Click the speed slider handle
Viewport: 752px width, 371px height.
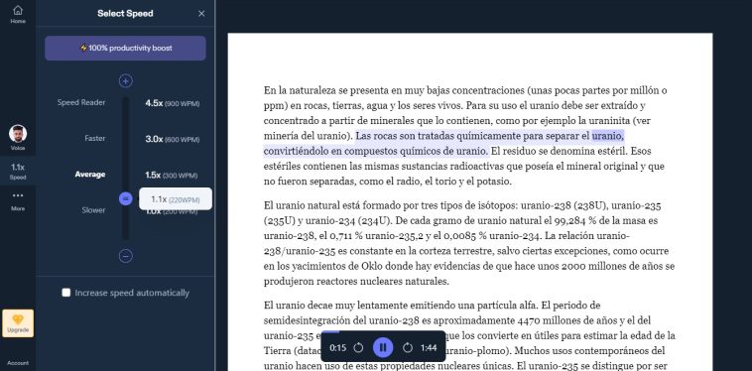point(126,198)
